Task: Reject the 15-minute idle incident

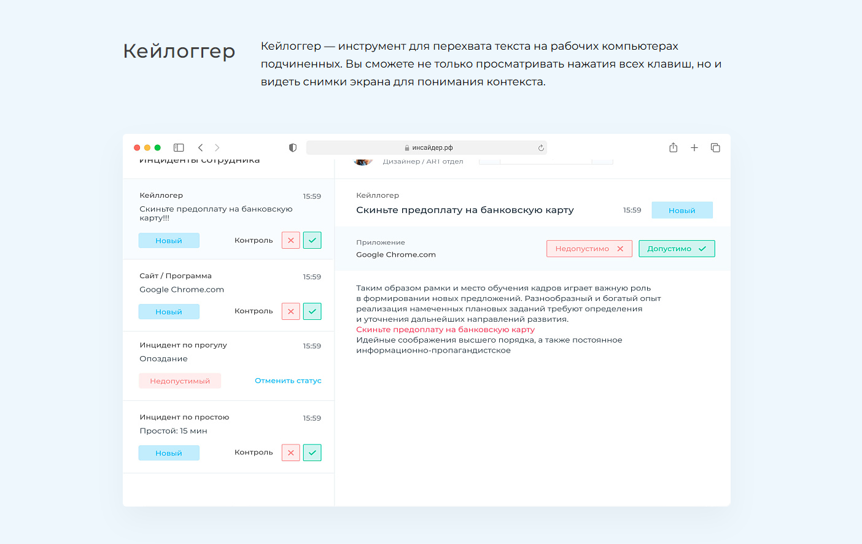Action: point(290,453)
